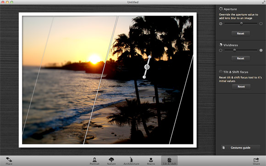Select the Architecture focus mode

pyautogui.click(x=131, y=161)
